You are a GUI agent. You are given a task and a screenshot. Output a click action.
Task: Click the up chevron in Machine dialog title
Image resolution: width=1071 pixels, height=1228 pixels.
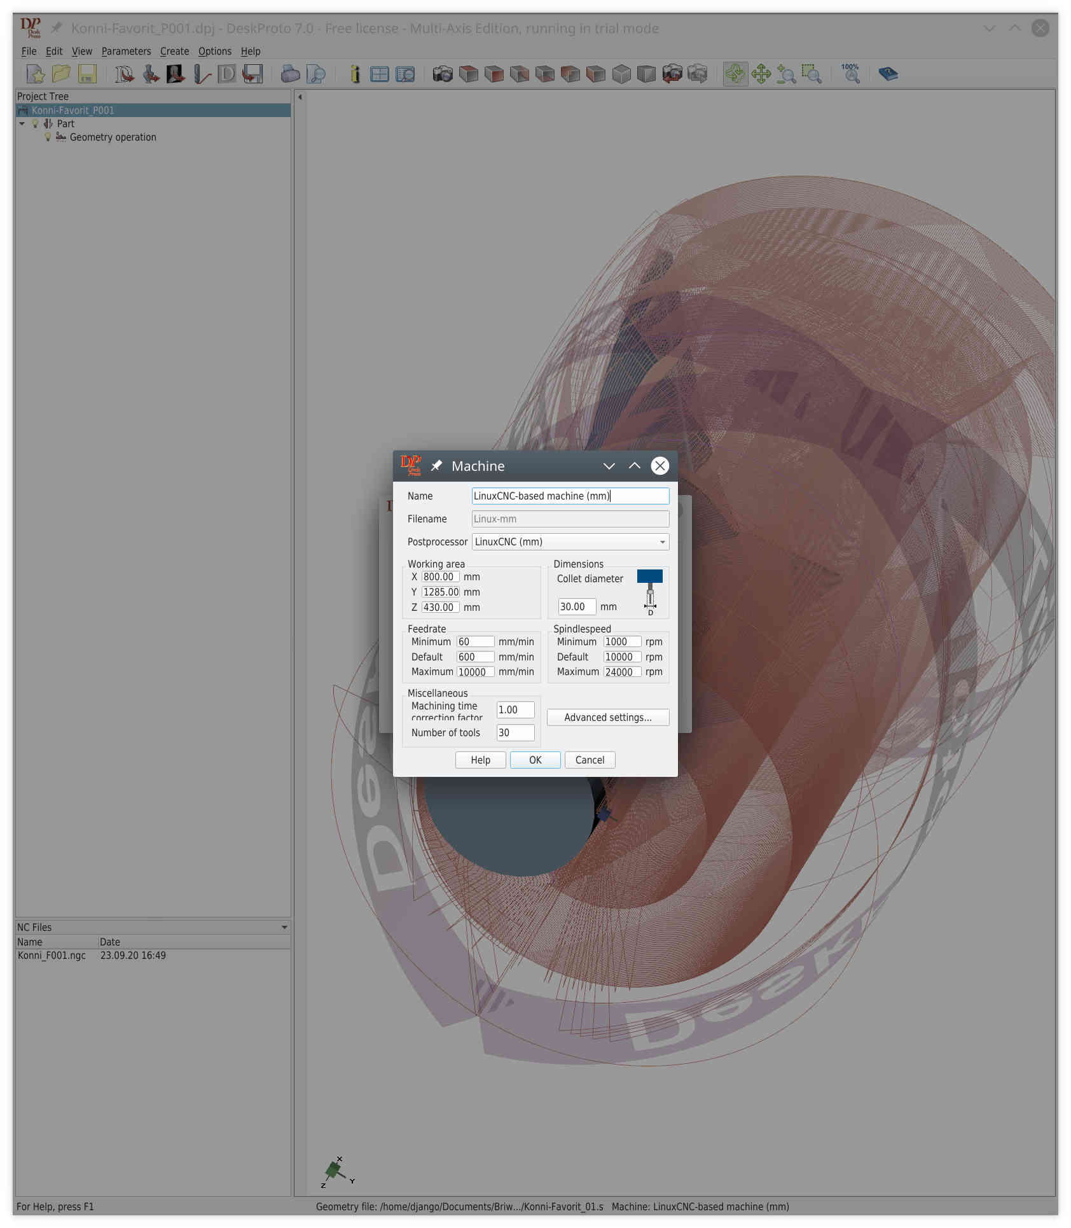click(x=634, y=466)
